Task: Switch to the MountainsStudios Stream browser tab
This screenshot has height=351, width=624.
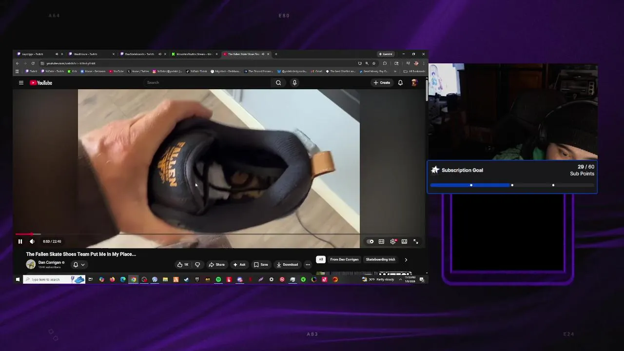Action: point(195,54)
